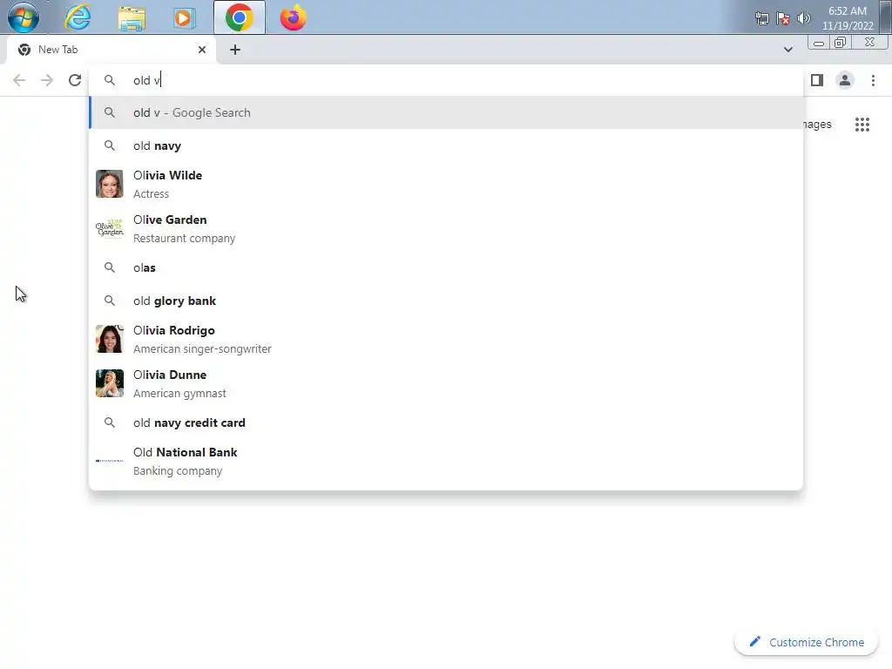This screenshot has height=669, width=892.
Task: Click the Images link behind dropdown
Action: click(817, 124)
